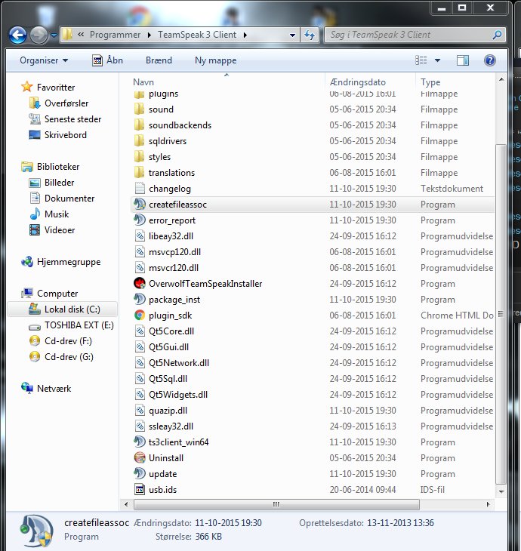
Task: Select the plugin_sdk Chrome HTML icon
Action: (x=140, y=316)
